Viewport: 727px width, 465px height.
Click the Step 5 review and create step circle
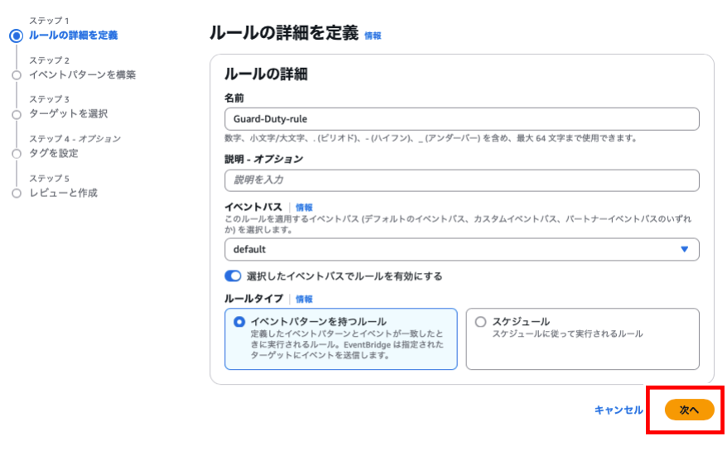16,193
